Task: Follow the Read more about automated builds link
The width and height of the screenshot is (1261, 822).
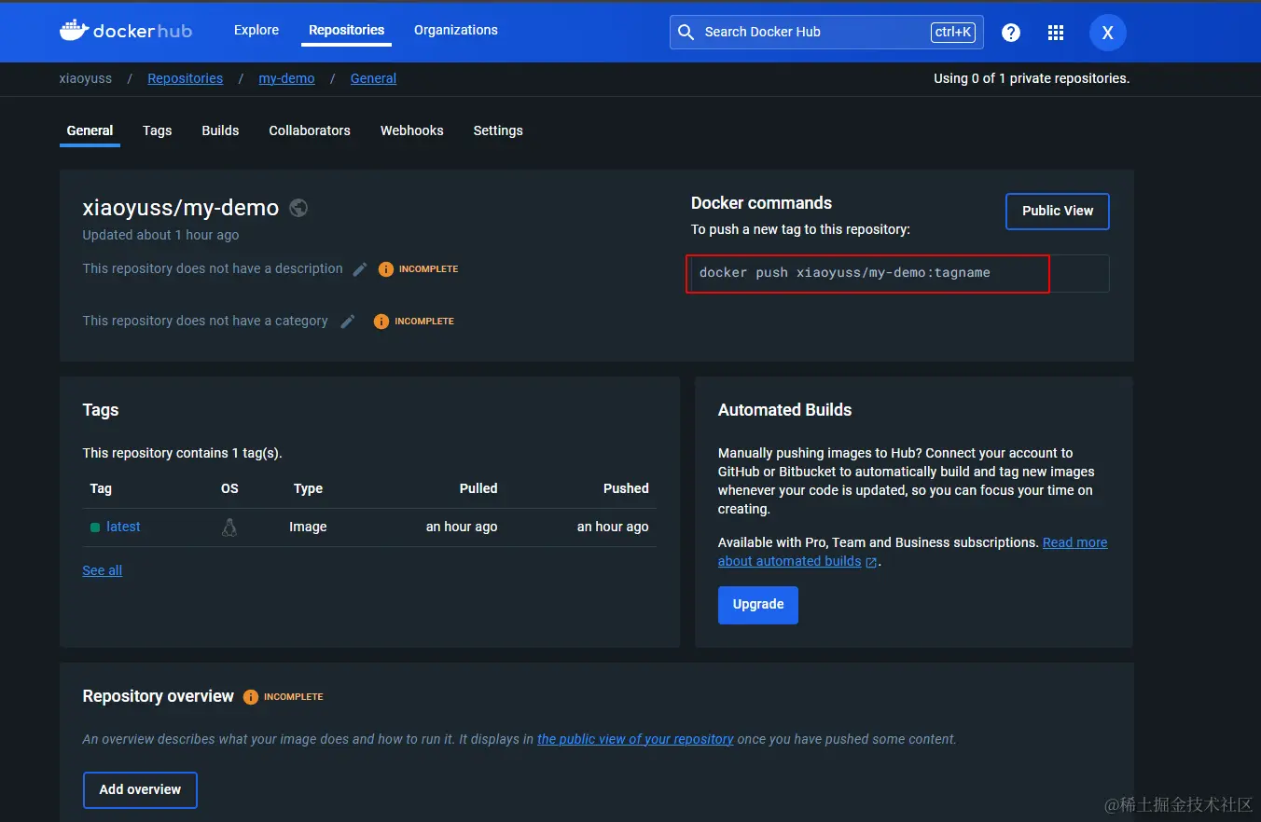Action: click(x=1074, y=543)
